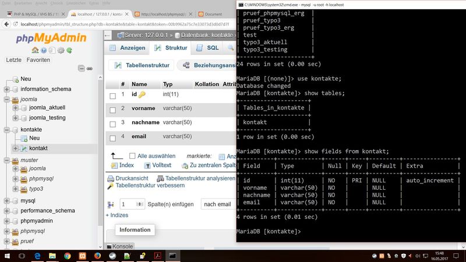Expand the joomla_testing database
The width and height of the screenshot is (466, 262).
15,118
